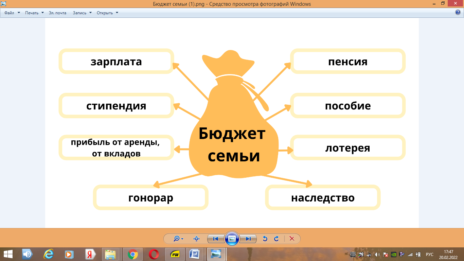Open Action Center flag icon
This screenshot has height=261, width=464.
pos(386,254)
